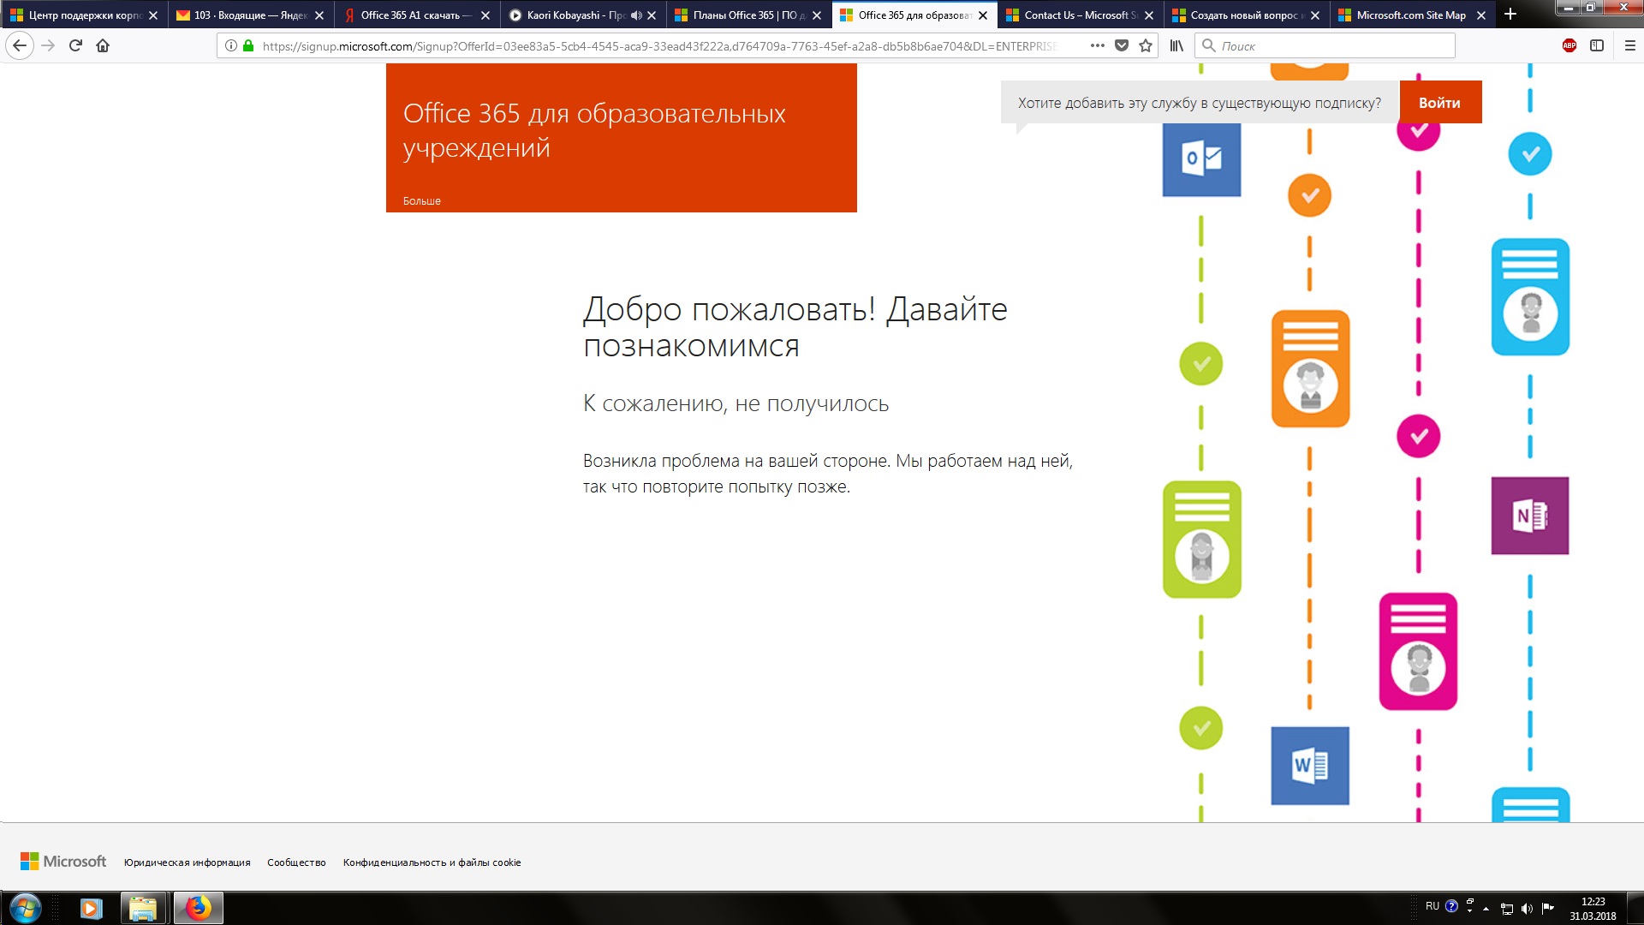The width and height of the screenshot is (1644, 925).
Task: Close the Contact Us – Microsoft tab
Action: [1149, 15]
